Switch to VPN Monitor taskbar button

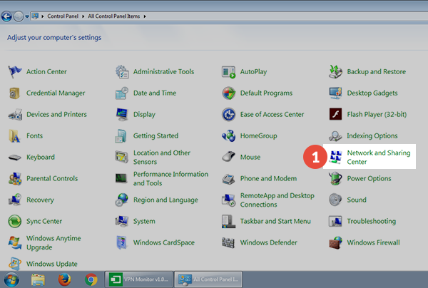click(x=139, y=279)
